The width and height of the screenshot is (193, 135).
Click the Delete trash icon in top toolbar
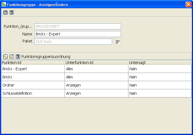(x=11, y=13)
